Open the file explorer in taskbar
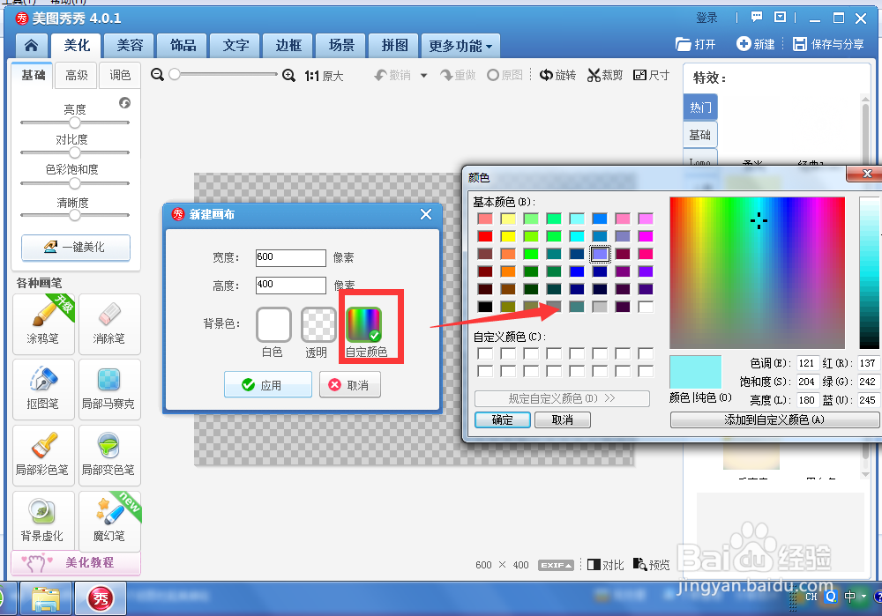This screenshot has height=616, width=882. (x=46, y=598)
